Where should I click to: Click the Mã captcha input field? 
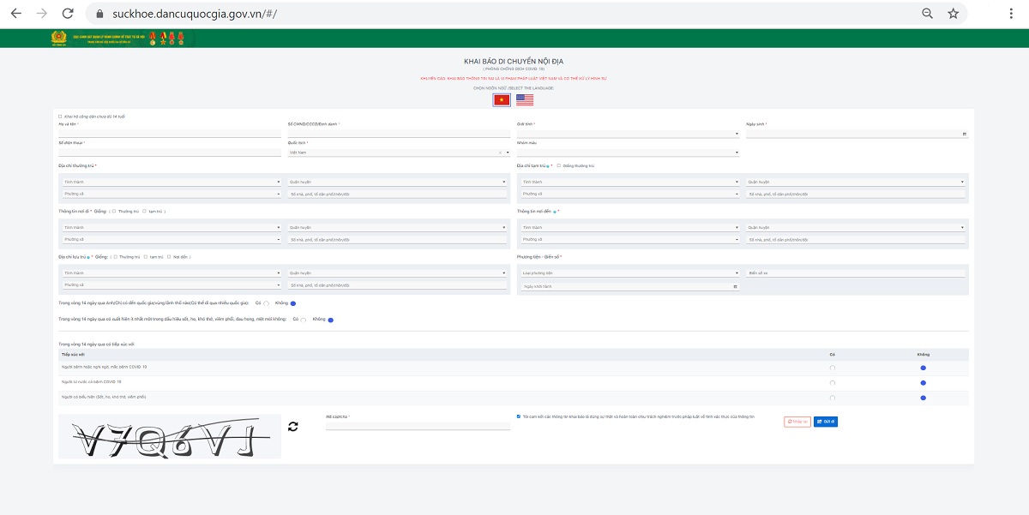tap(406, 425)
